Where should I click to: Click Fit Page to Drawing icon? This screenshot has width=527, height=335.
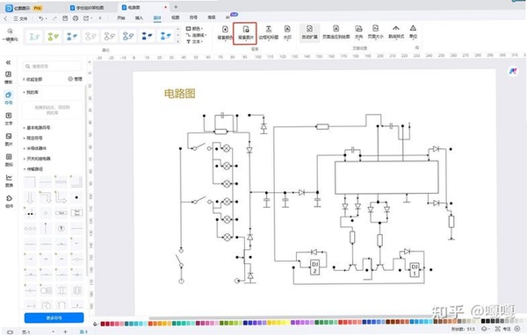coord(336,29)
